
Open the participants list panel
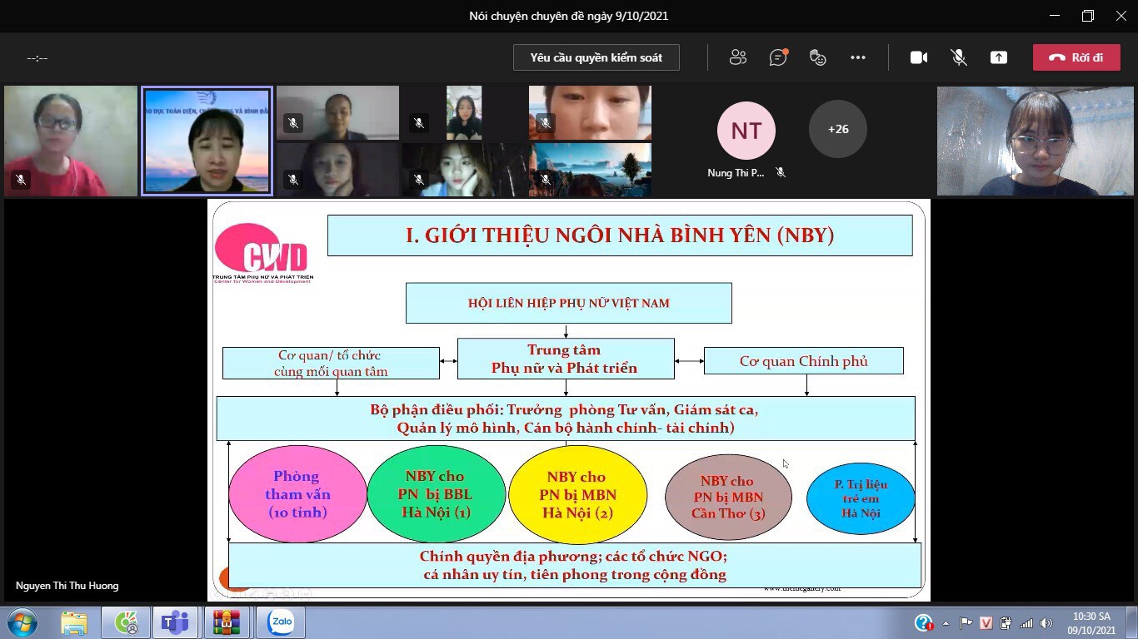pos(737,57)
